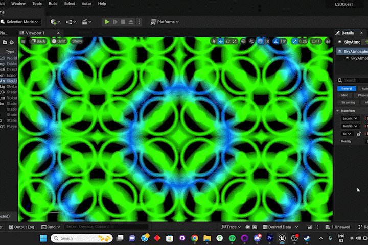Open the Actor menu
This screenshot has width=368, height=245.
(86, 4)
